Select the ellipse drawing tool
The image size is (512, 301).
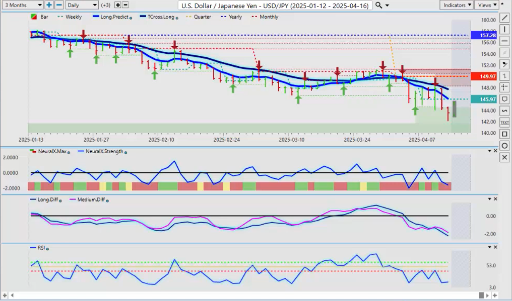click(x=504, y=146)
